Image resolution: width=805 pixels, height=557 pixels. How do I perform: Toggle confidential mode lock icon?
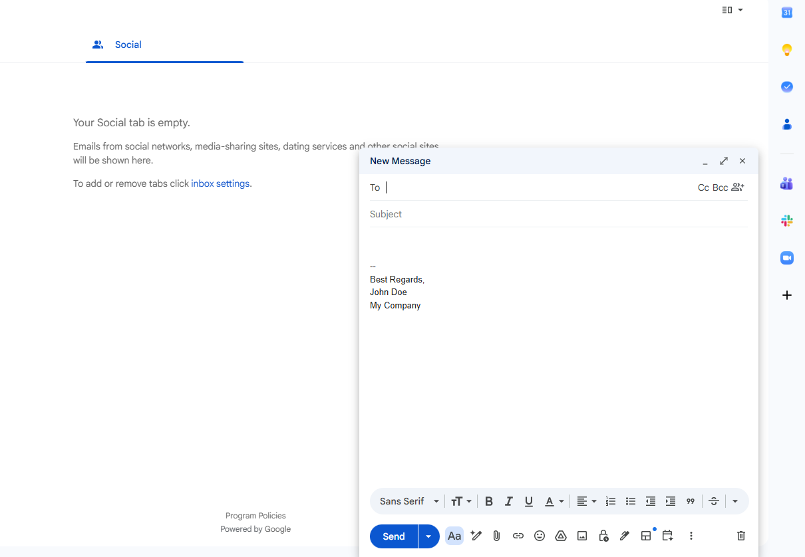point(603,536)
